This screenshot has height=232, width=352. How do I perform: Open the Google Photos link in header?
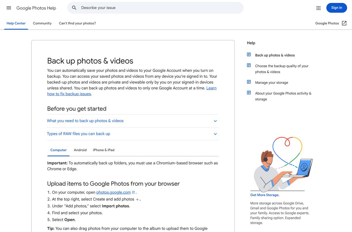tap(327, 23)
